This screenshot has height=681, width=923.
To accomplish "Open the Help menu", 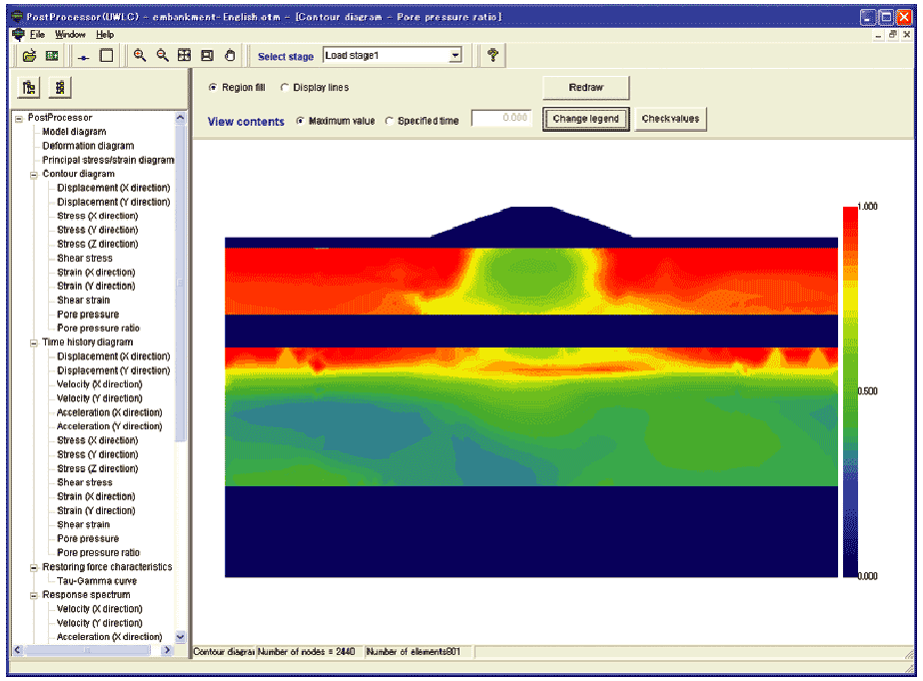I will tap(105, 35).
